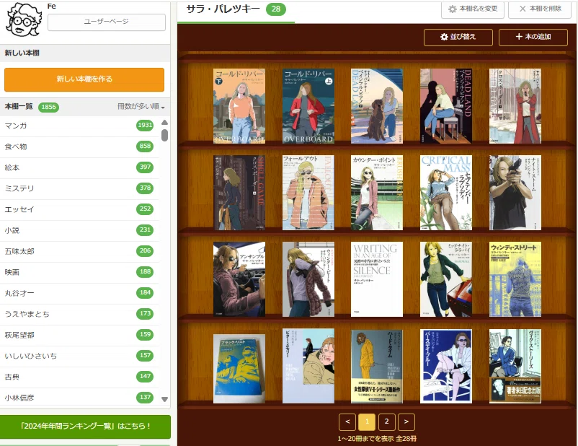Go to previous page with < button
This screenshot has height=446, width=578.
point(347,422)
